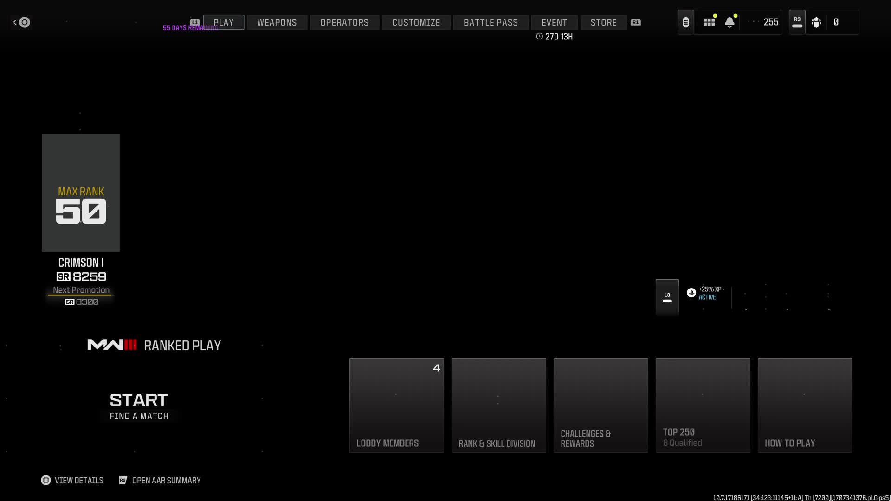891x501 pixels.
Task: Open the Event tab
Action: 554,22
